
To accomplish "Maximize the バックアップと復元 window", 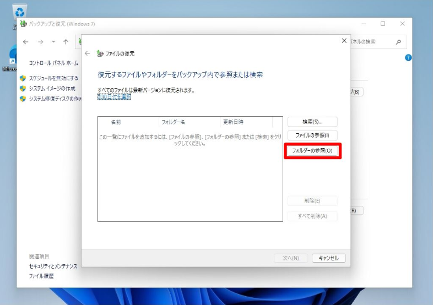I will (x=383, y=24).
